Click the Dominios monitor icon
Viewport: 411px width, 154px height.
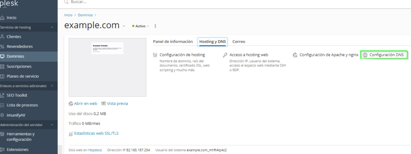[x=2, y=56]
